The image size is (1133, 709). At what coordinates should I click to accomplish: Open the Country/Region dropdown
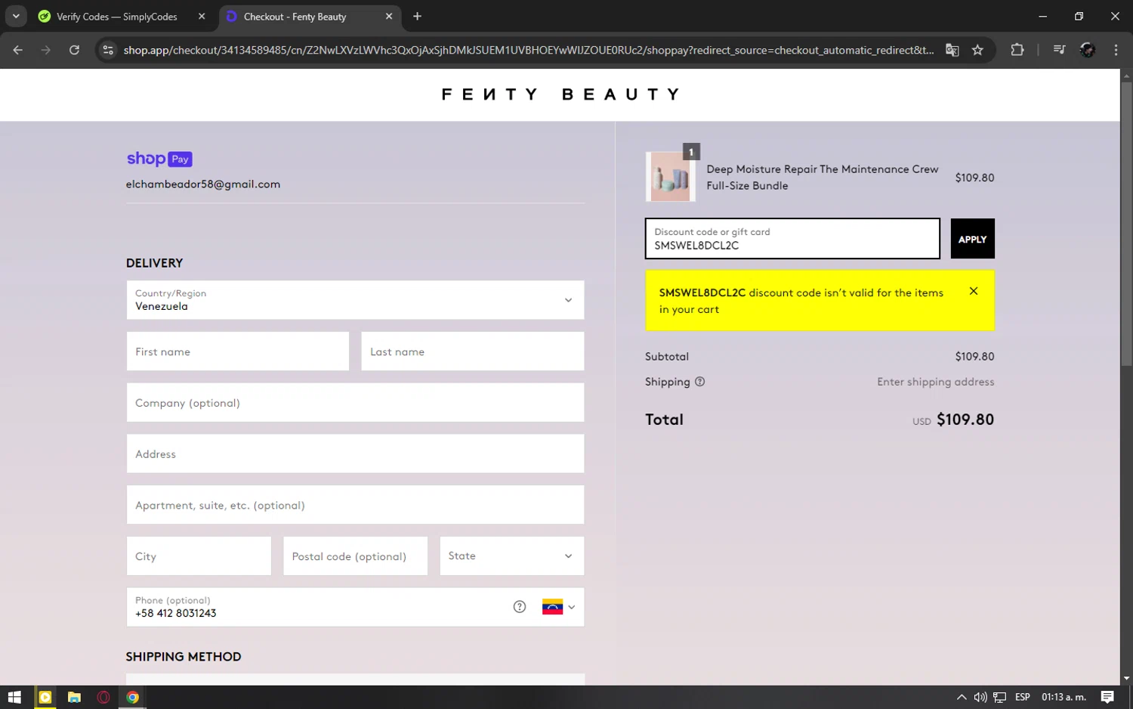(355, 300)
